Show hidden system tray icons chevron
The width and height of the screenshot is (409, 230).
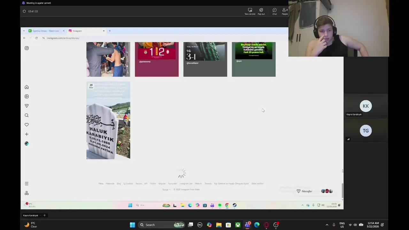pyautogui.click(x=327, y=225)
